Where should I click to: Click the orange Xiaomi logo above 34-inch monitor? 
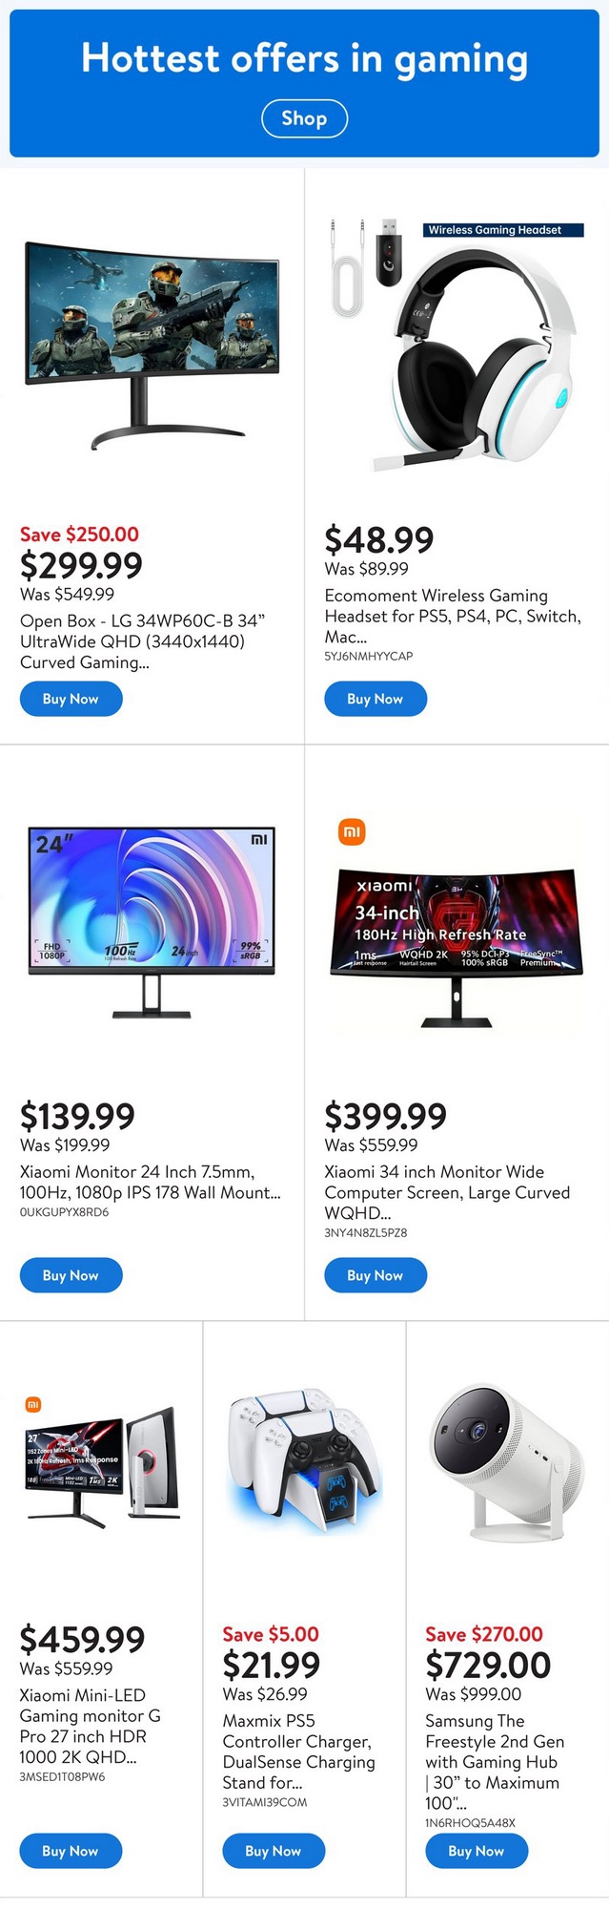[352, 832]
